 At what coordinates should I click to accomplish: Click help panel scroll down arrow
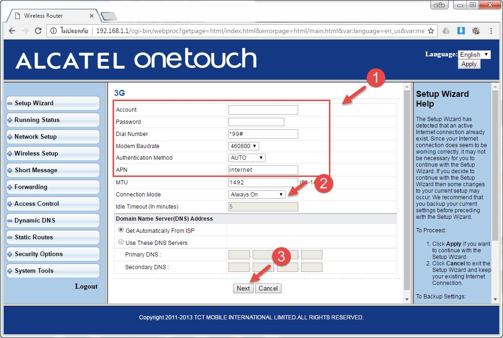495,299
